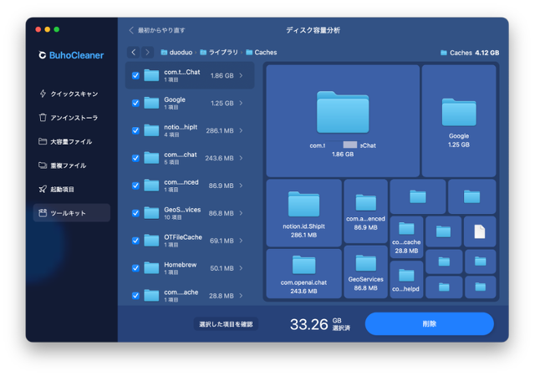Image resolution: width=535 pixels, height=376 pixels.
Task: Select the notion.id.ShipIt treemap tile
Action: tap(303, 213)
